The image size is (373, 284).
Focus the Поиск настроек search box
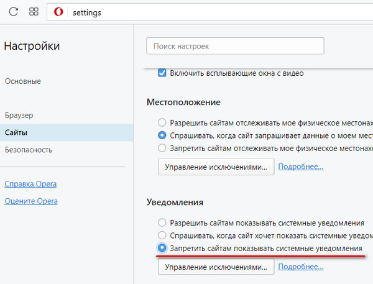235,46
